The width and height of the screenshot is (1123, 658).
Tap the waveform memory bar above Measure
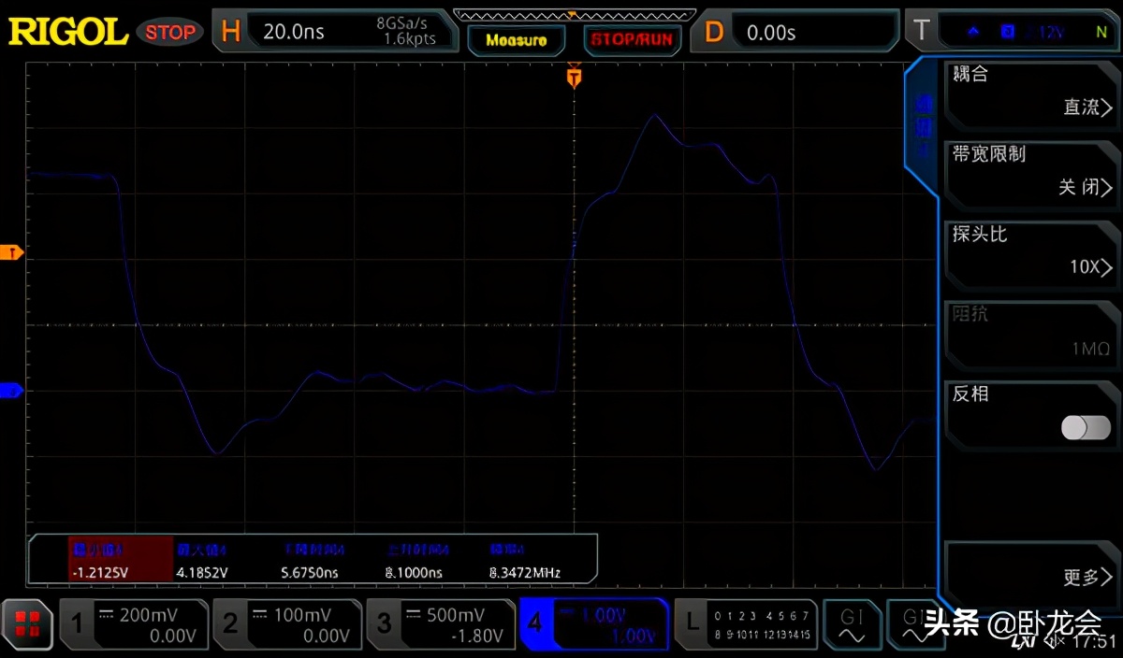point(575,15)
